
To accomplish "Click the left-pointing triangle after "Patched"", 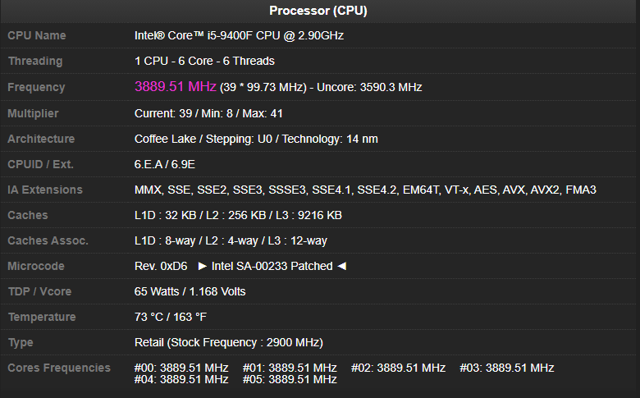I will [342, 266].
